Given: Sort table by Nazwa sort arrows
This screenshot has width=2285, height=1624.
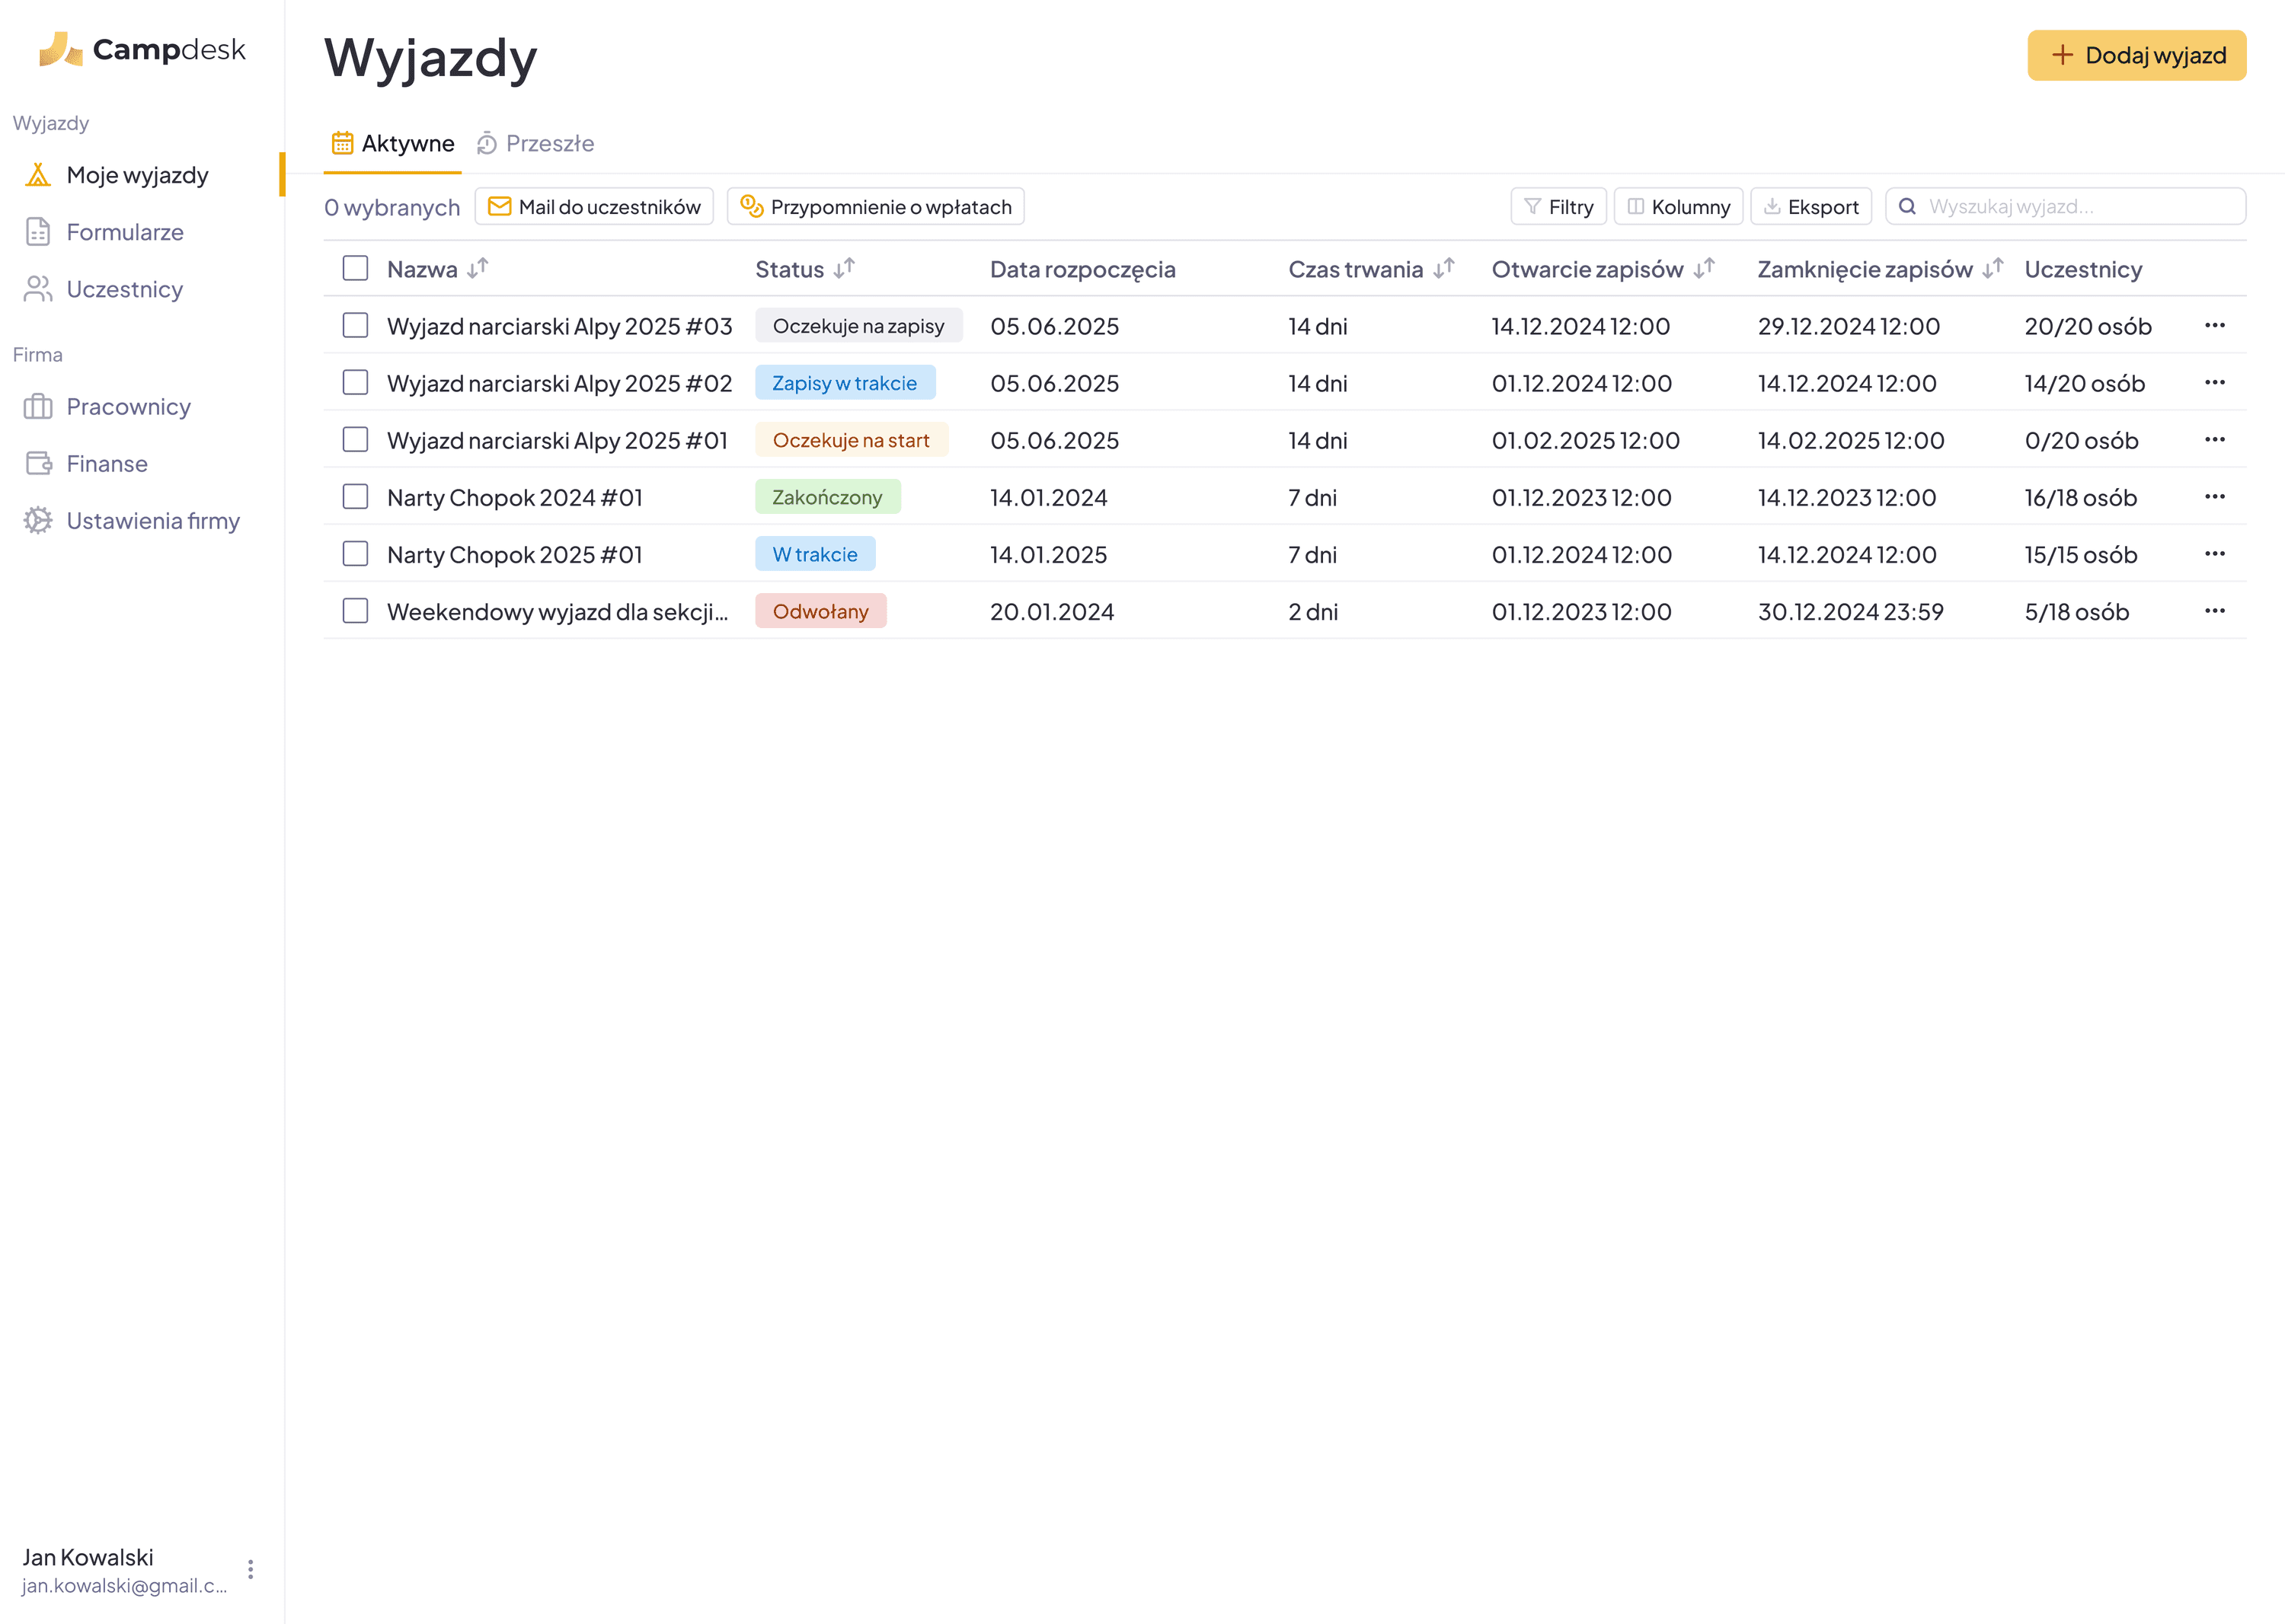Looking at the screenshot, I should click(478, 268).
